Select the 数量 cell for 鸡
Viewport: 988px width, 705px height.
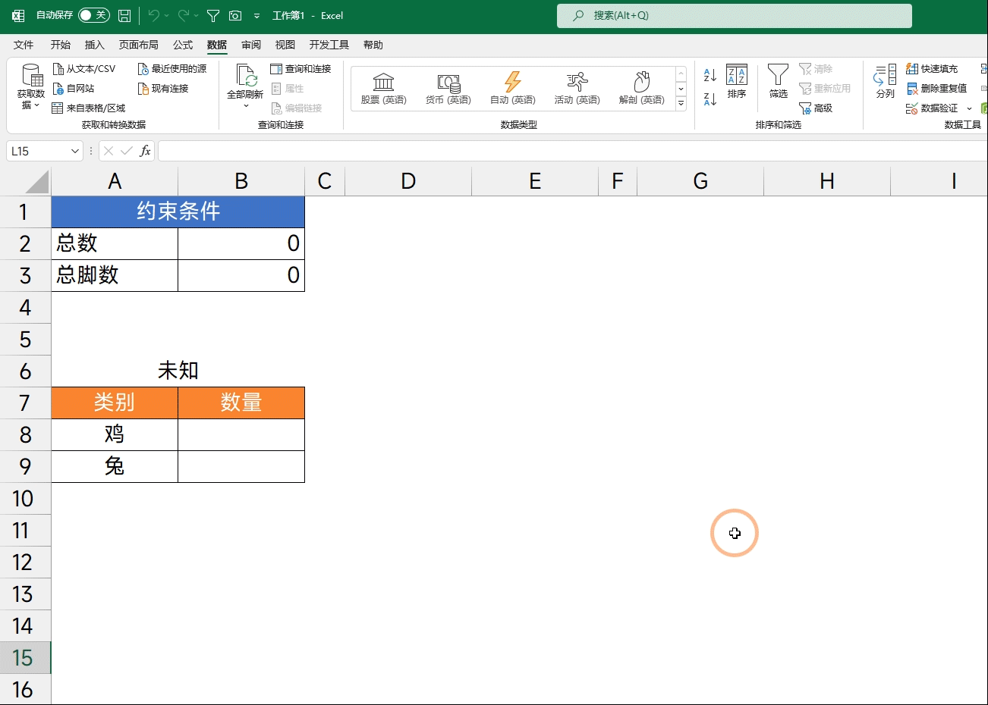241,434
